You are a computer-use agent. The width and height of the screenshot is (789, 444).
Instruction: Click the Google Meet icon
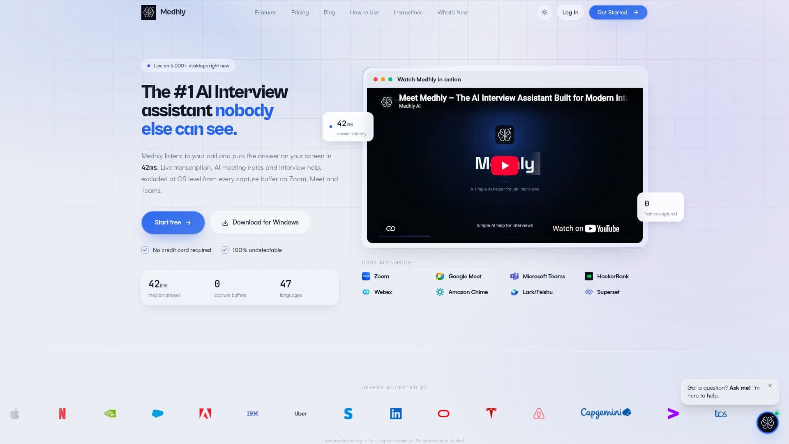tap(440, 276)
